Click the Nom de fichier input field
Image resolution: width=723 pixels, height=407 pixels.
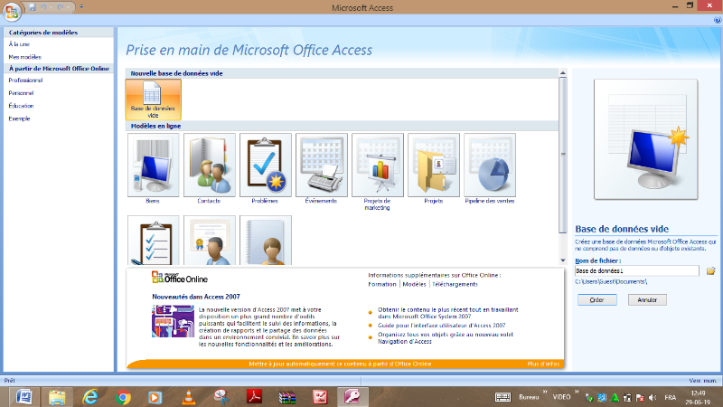(637, 270)
